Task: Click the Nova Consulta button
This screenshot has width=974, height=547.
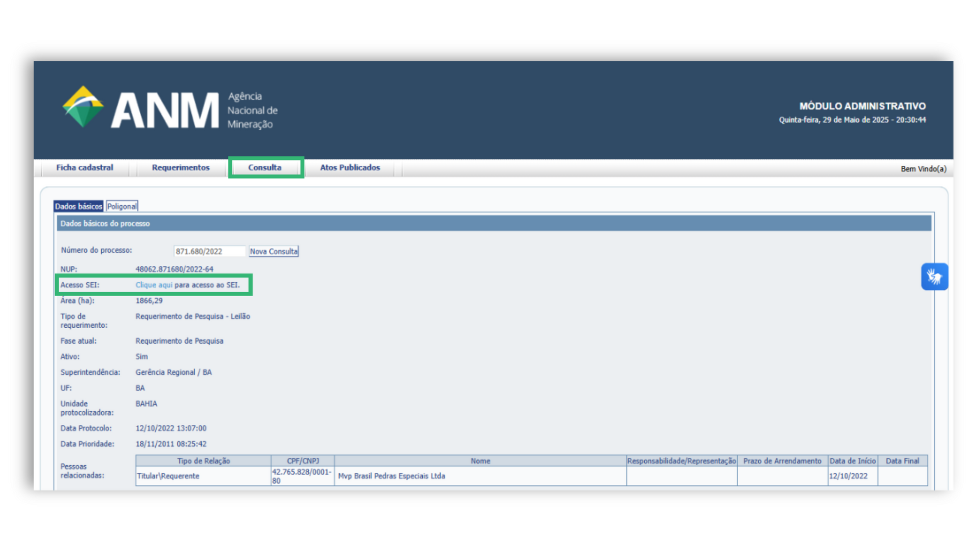Action: [274, 251]
